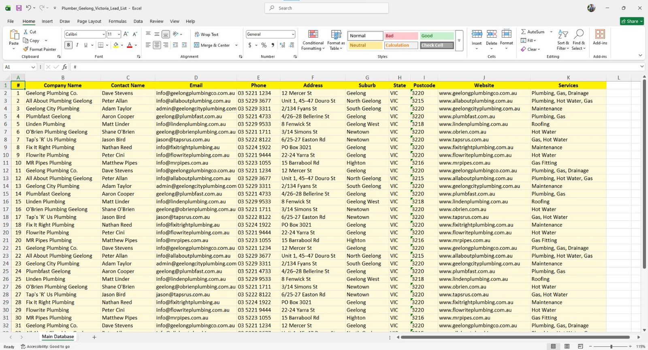Adjust the zoom slider handle
The width and height of the screenshot is (648, 350).
coord(611,346)
